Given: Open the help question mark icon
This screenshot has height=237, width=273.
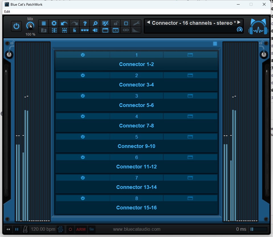Looking at the screenshot, I should (85, 23).
